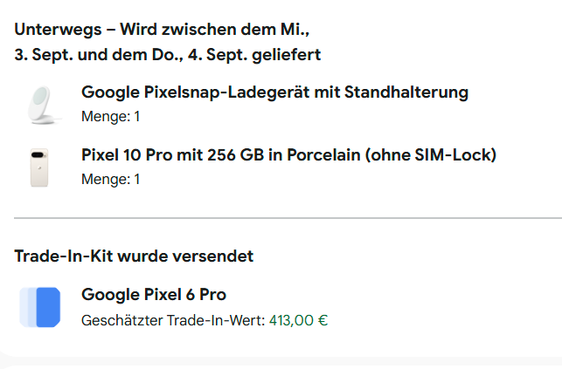
Task: Click the blue Pixel 6 Pro trade-in icon
Action: [40, 306]
